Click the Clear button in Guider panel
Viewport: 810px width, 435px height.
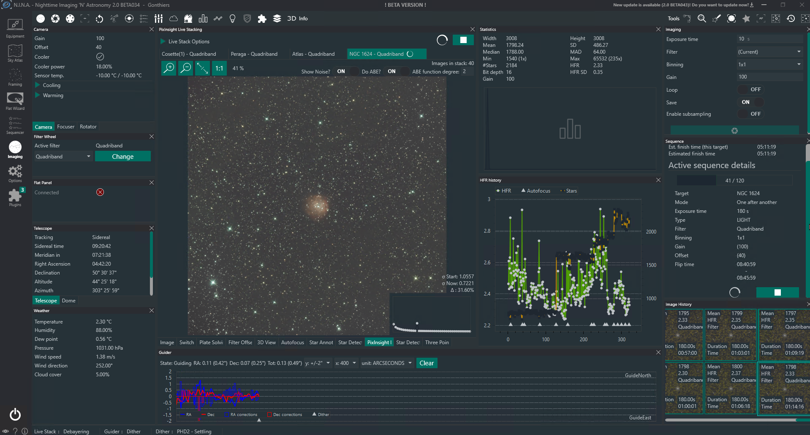point(427,363)
